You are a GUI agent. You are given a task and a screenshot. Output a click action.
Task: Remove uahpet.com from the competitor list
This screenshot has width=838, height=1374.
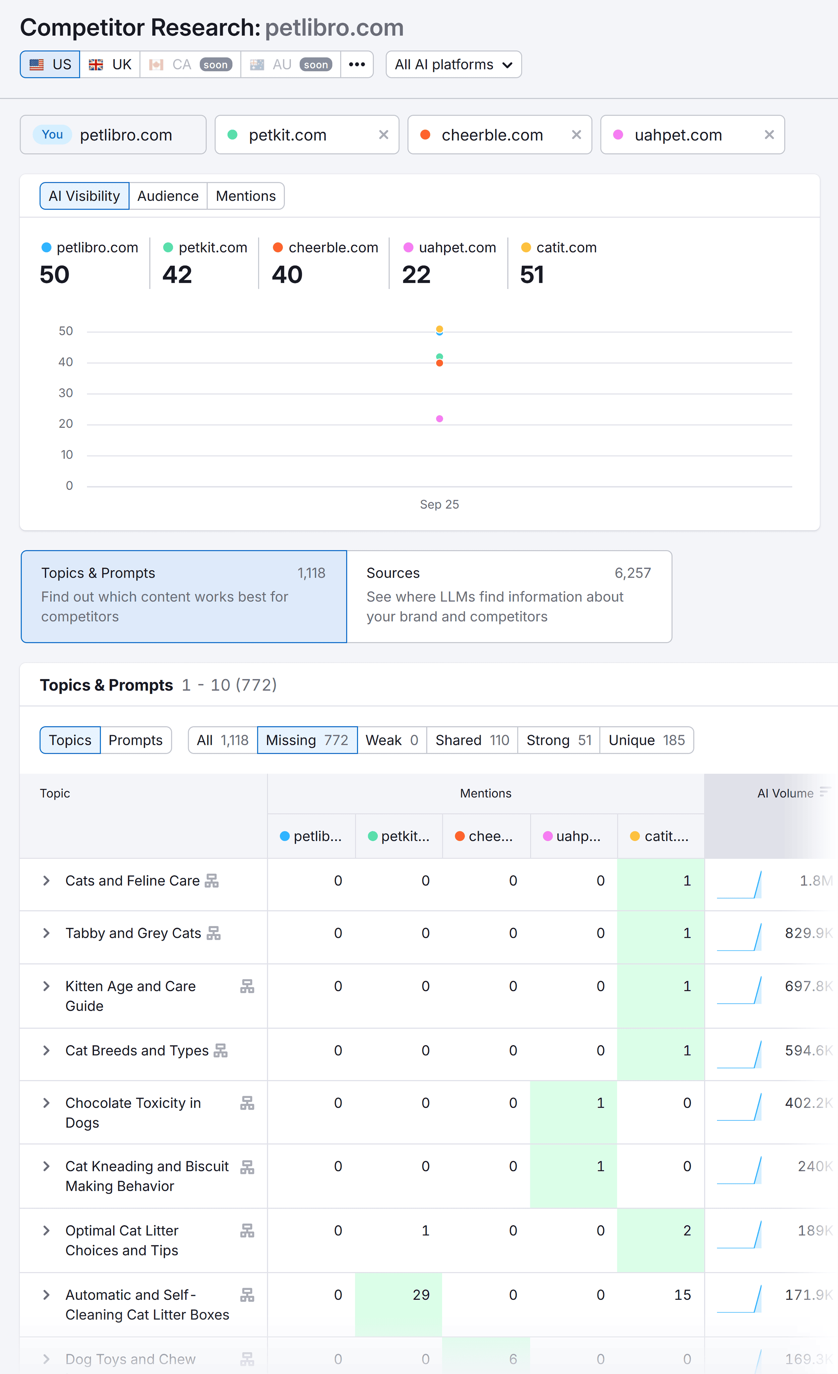pos(770,134)
